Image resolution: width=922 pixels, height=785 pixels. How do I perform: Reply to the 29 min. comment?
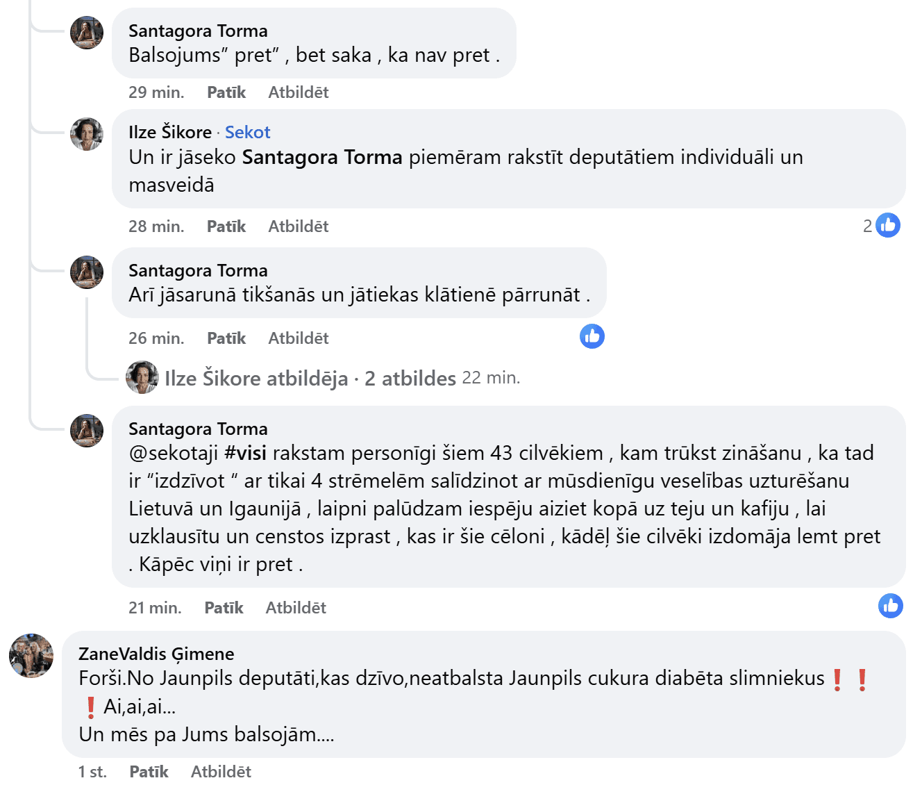[298, 92]
